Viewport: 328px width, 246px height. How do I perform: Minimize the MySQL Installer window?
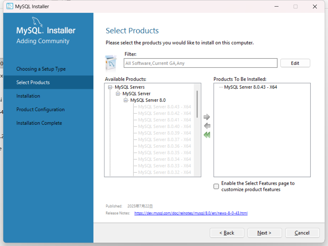[x=277, y=7]
